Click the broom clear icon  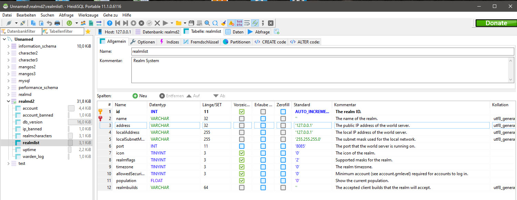(223, 23)
